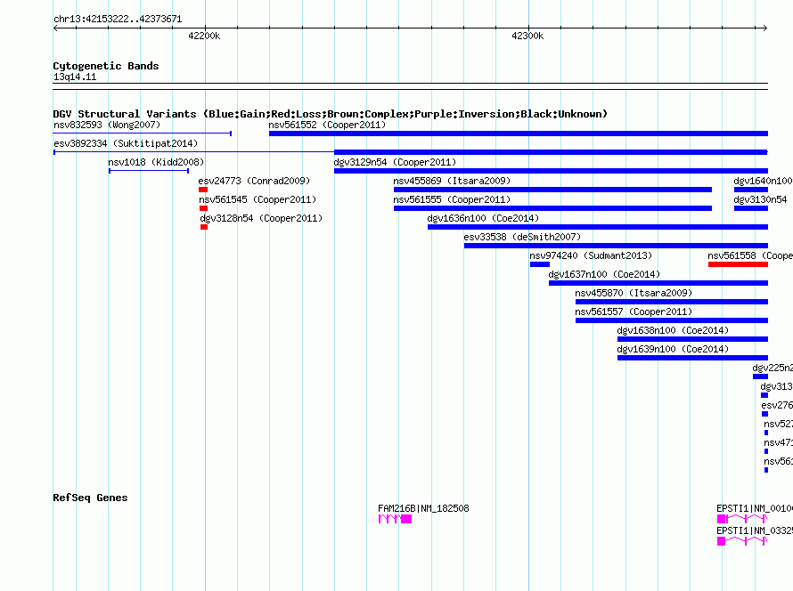Screen dimensions: 793x591
Task: Select the nsv561557 (Cooper2011) label
Action: click(x=634, y=312)
